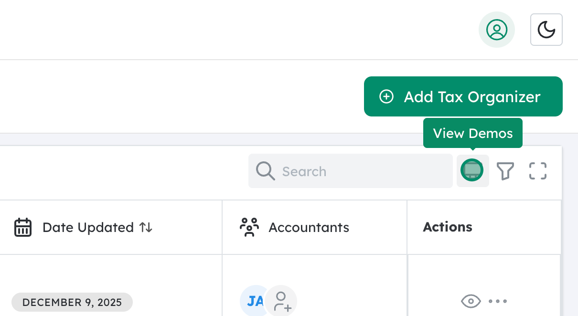
Task: Expand the table to fullscreen view
Action: click(538, 170)
